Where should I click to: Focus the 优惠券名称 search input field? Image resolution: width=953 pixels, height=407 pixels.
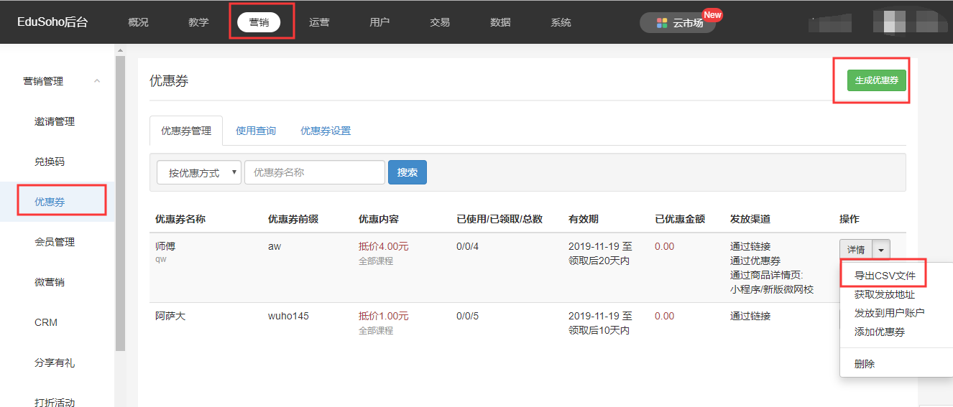[315, 172]
